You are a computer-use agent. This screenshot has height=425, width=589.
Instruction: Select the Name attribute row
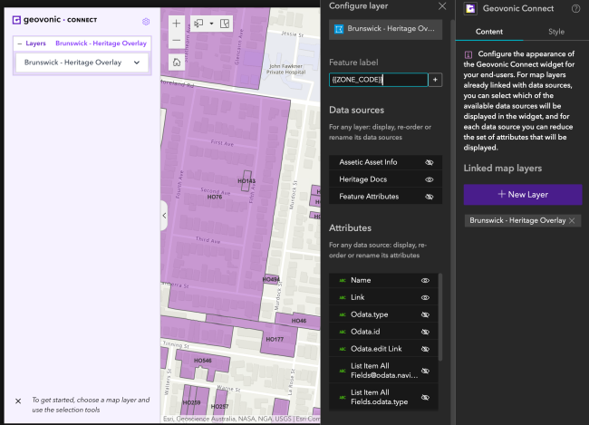[383, 280]
